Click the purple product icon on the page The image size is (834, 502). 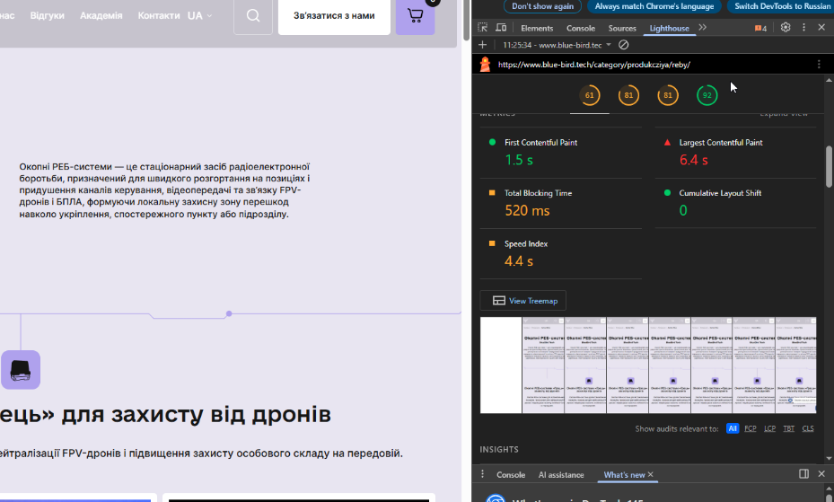(21, 370)
